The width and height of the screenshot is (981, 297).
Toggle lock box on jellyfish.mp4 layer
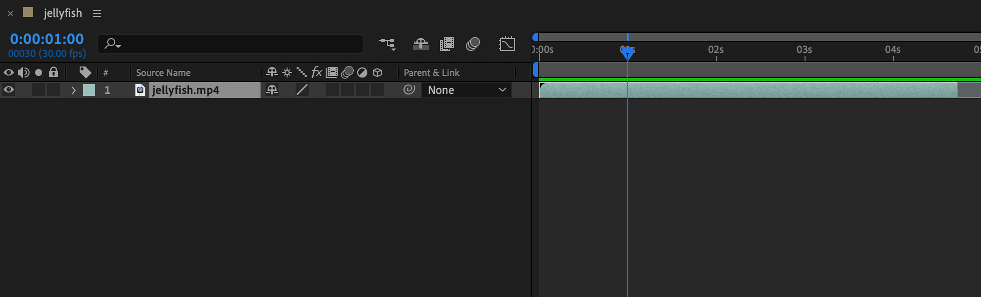click(54, 90)
